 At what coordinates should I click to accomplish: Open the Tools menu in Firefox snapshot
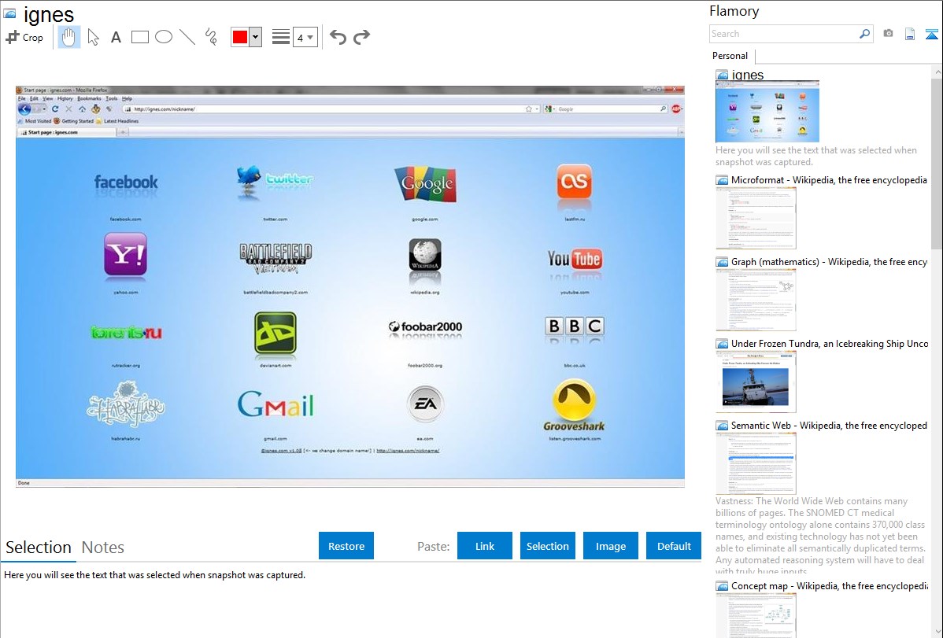tap(112, 98)
